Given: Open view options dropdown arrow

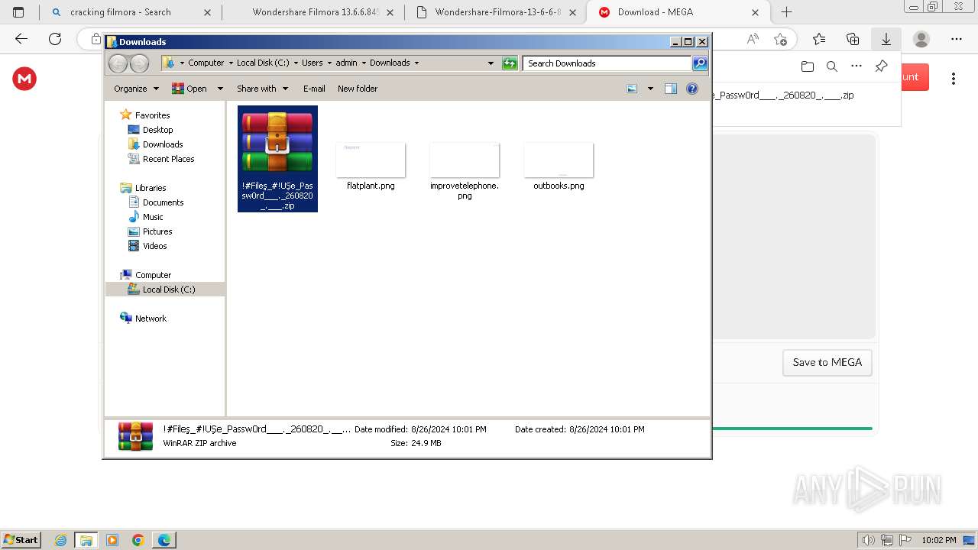Looking at the screenshot, I should point(650,89).
